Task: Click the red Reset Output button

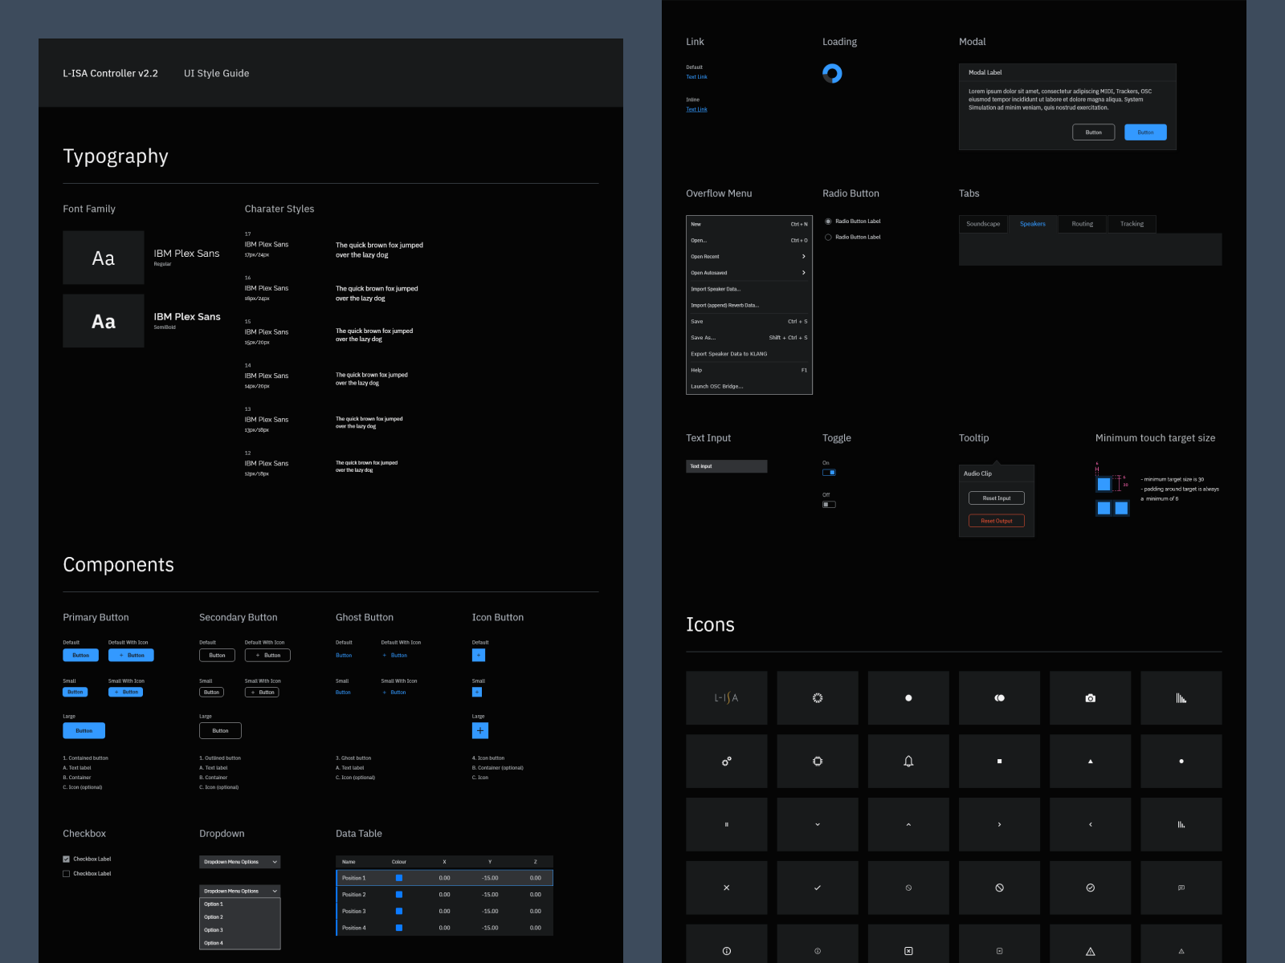Action: 997,521
